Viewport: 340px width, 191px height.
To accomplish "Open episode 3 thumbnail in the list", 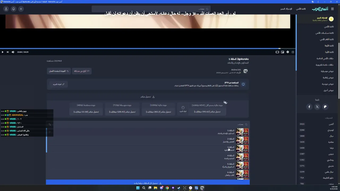I will [x=242, y=149].
